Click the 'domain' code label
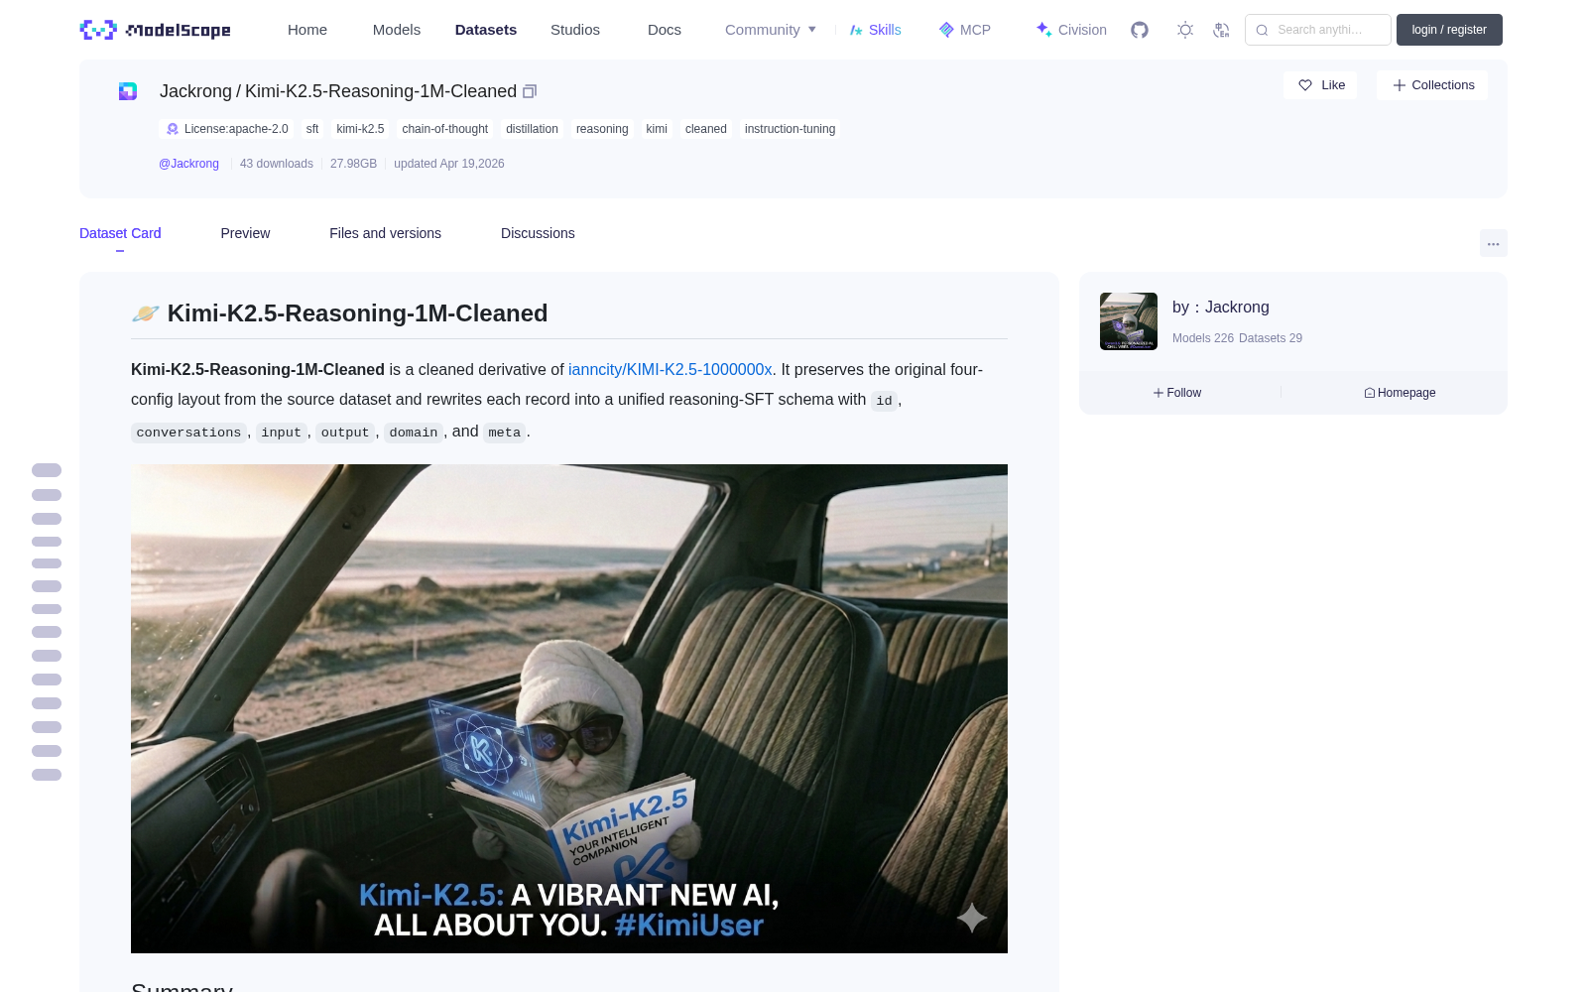The width and height of the screenshot is (1587, 992). (414, 433)
